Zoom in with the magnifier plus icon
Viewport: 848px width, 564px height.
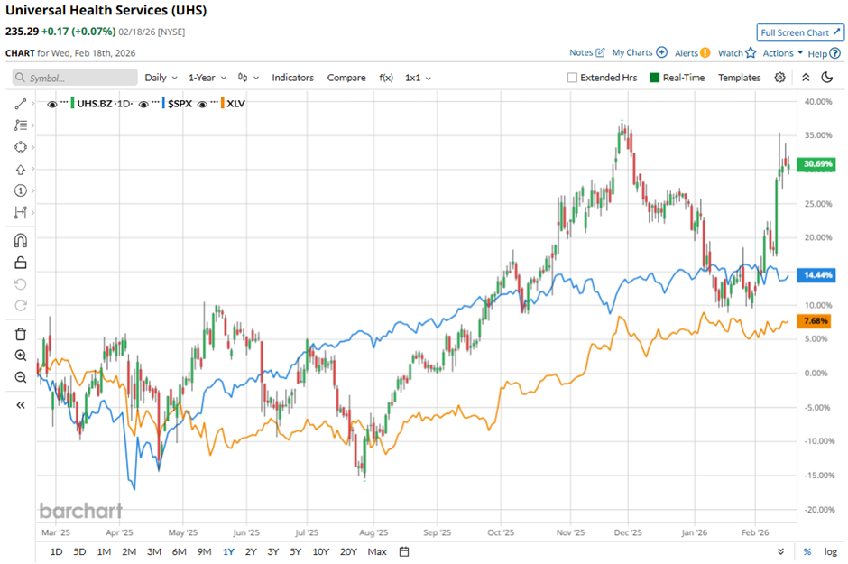21,356
